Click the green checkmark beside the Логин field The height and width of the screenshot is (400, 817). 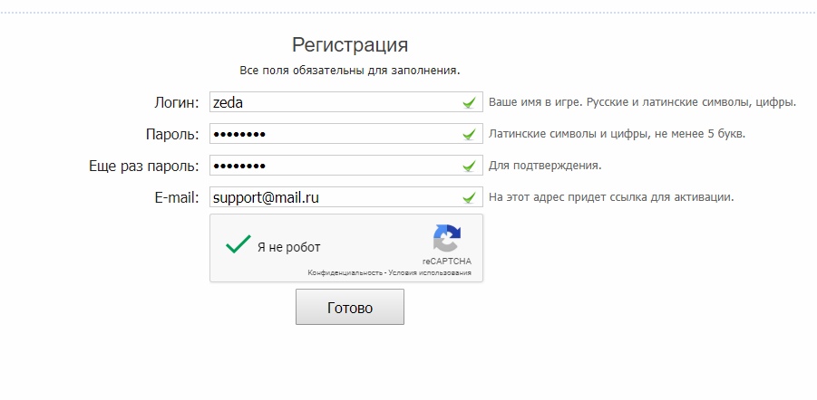pos(469,103)
